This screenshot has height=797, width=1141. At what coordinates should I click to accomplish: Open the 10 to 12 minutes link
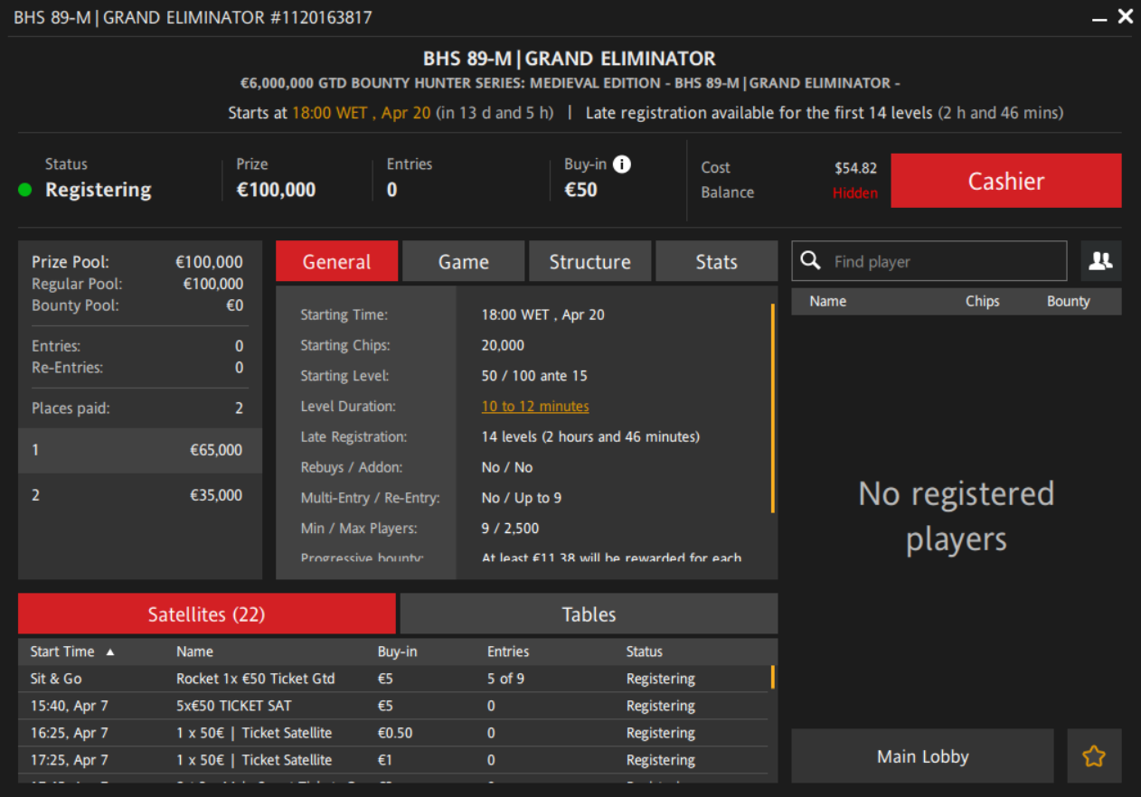(535, 407)
